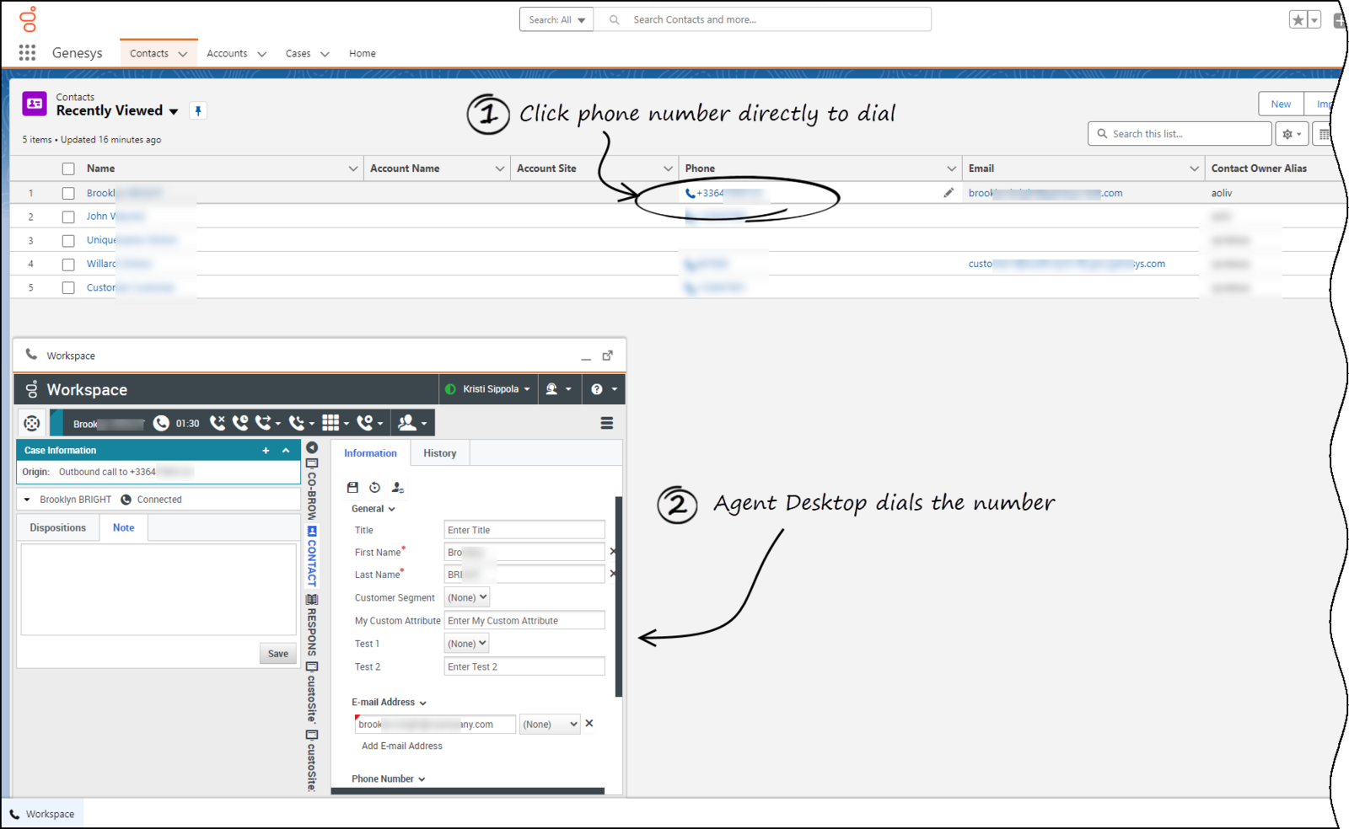The height and width of the screenshot is (829, 1349).
Task: Open Test 1 dropdown
Action: click(466, 644)
